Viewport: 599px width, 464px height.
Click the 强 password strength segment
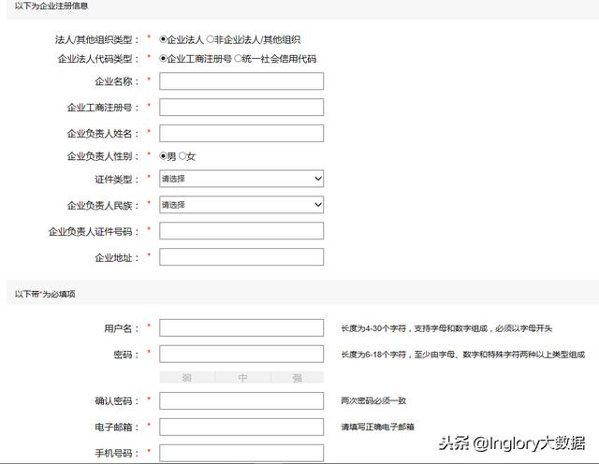tap(298, 378)
